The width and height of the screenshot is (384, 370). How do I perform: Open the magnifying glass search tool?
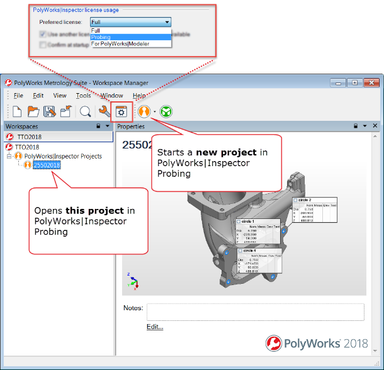(x=85, y=111)
